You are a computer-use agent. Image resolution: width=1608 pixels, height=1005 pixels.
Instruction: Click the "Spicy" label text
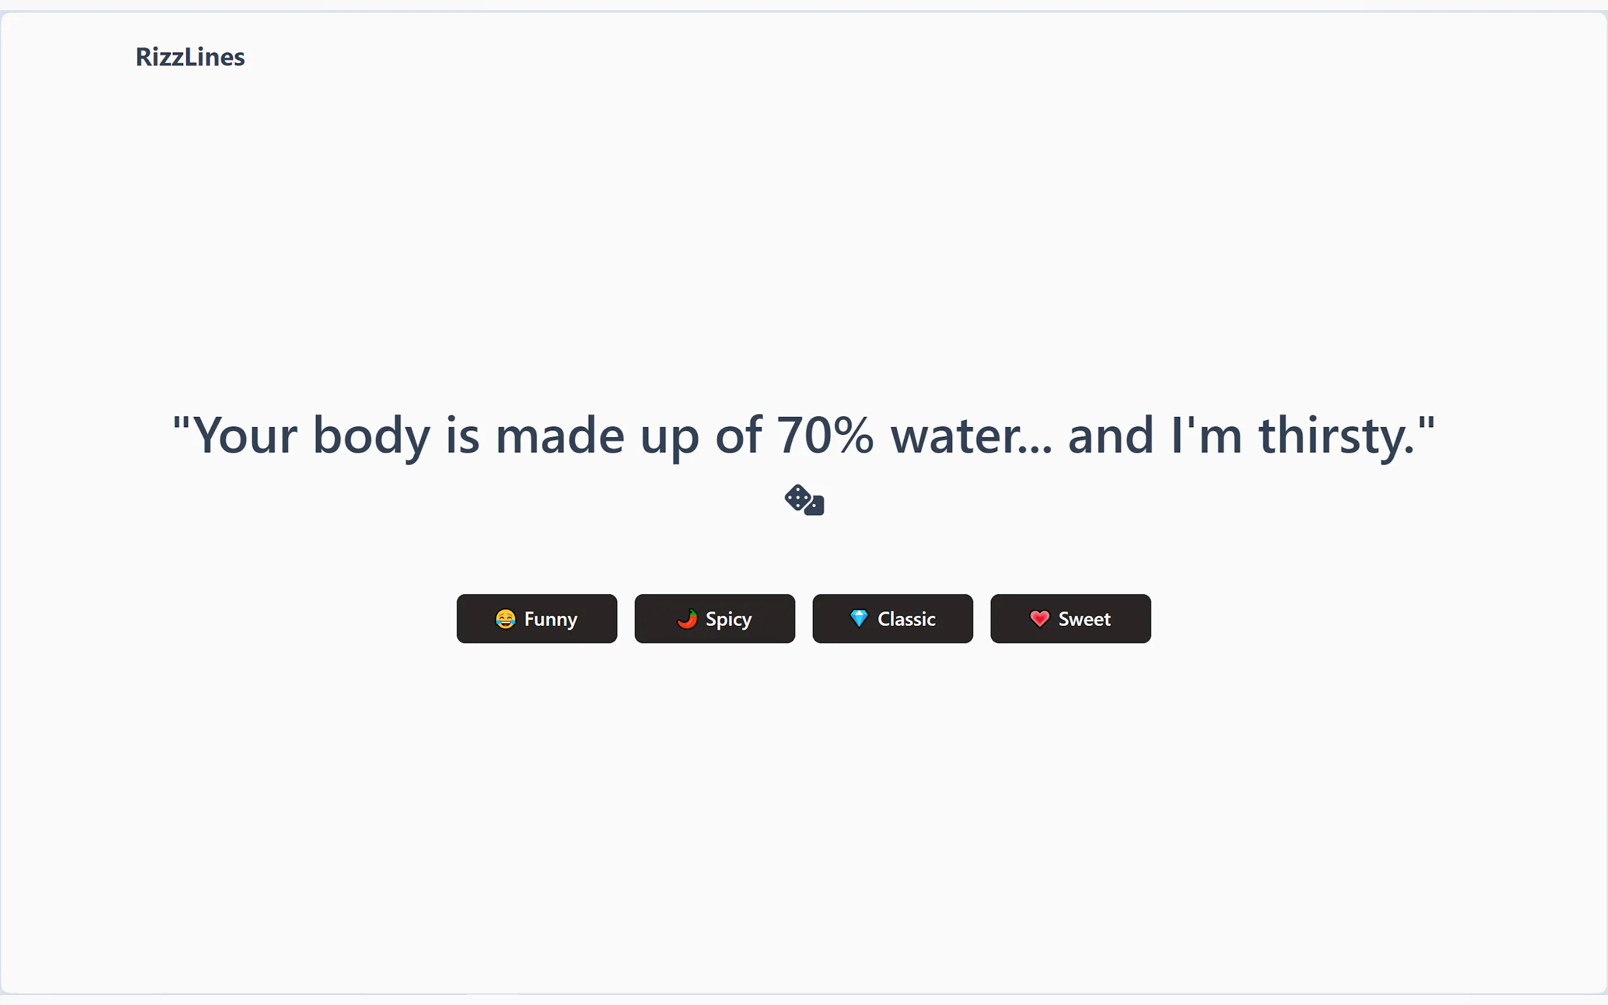coord(729,619)
